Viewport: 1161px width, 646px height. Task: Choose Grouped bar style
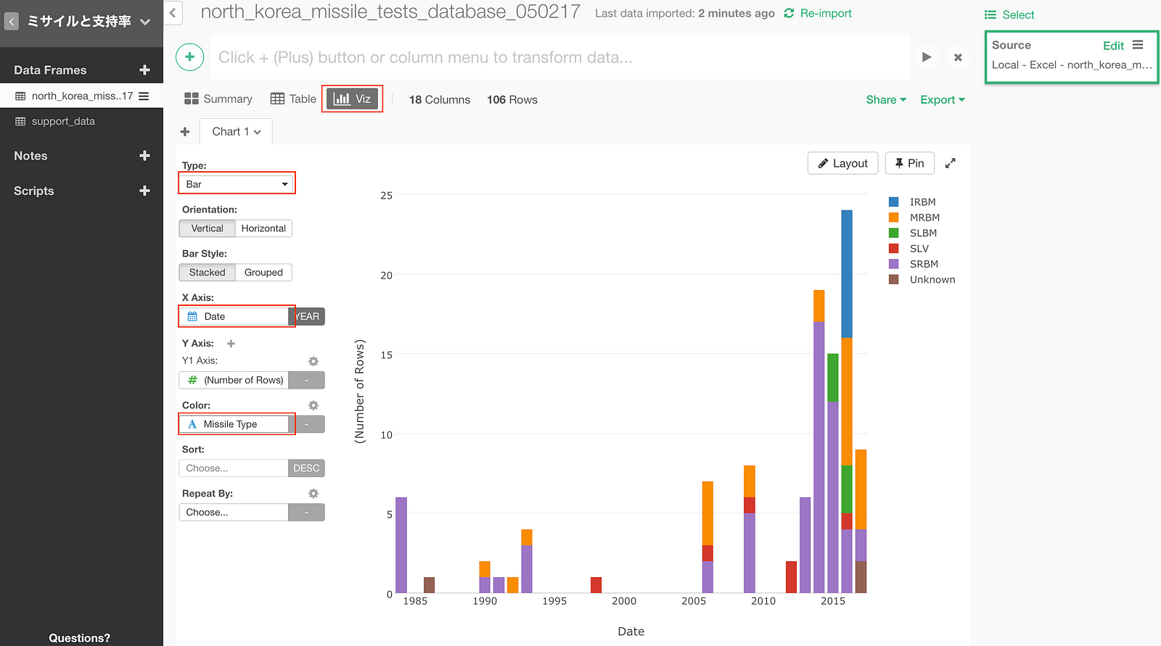click(263, 273)
